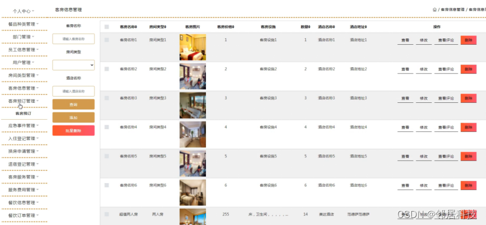Expand the 应急事件管理 sidebar menu
This screenshot has height=225, width=486.
tap(23, 126)
